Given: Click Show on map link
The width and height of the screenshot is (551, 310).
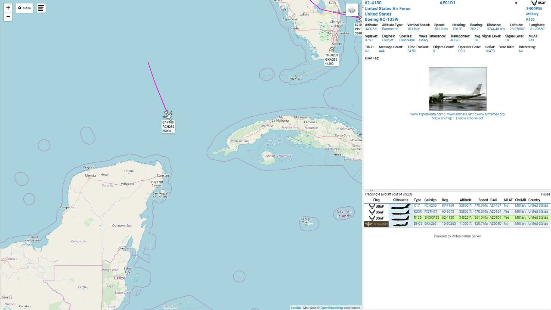Looking at the screenshot, I should 442,118.
